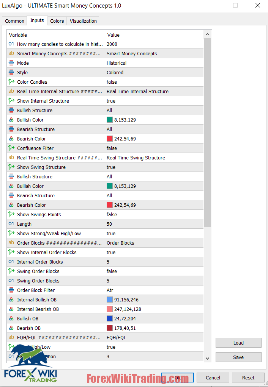Screen dimensions: 268x387
Task: Click the Value column header
Action: pos(154,35)
